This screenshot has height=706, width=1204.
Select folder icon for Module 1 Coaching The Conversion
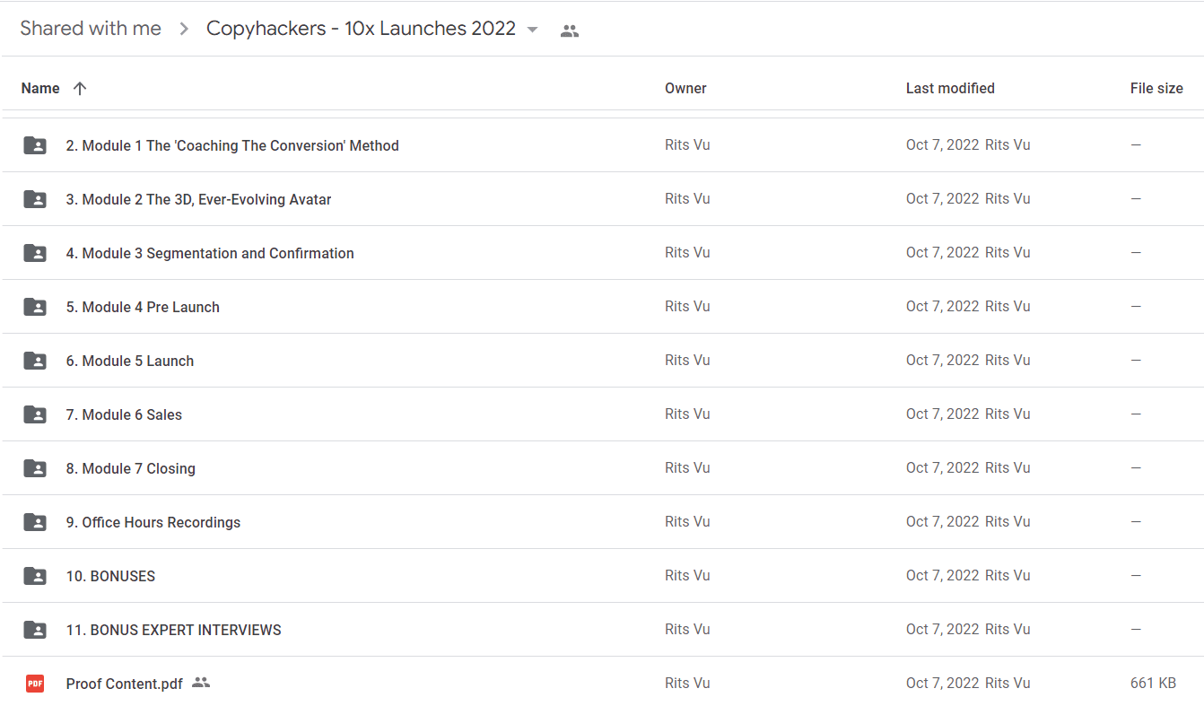35,145
